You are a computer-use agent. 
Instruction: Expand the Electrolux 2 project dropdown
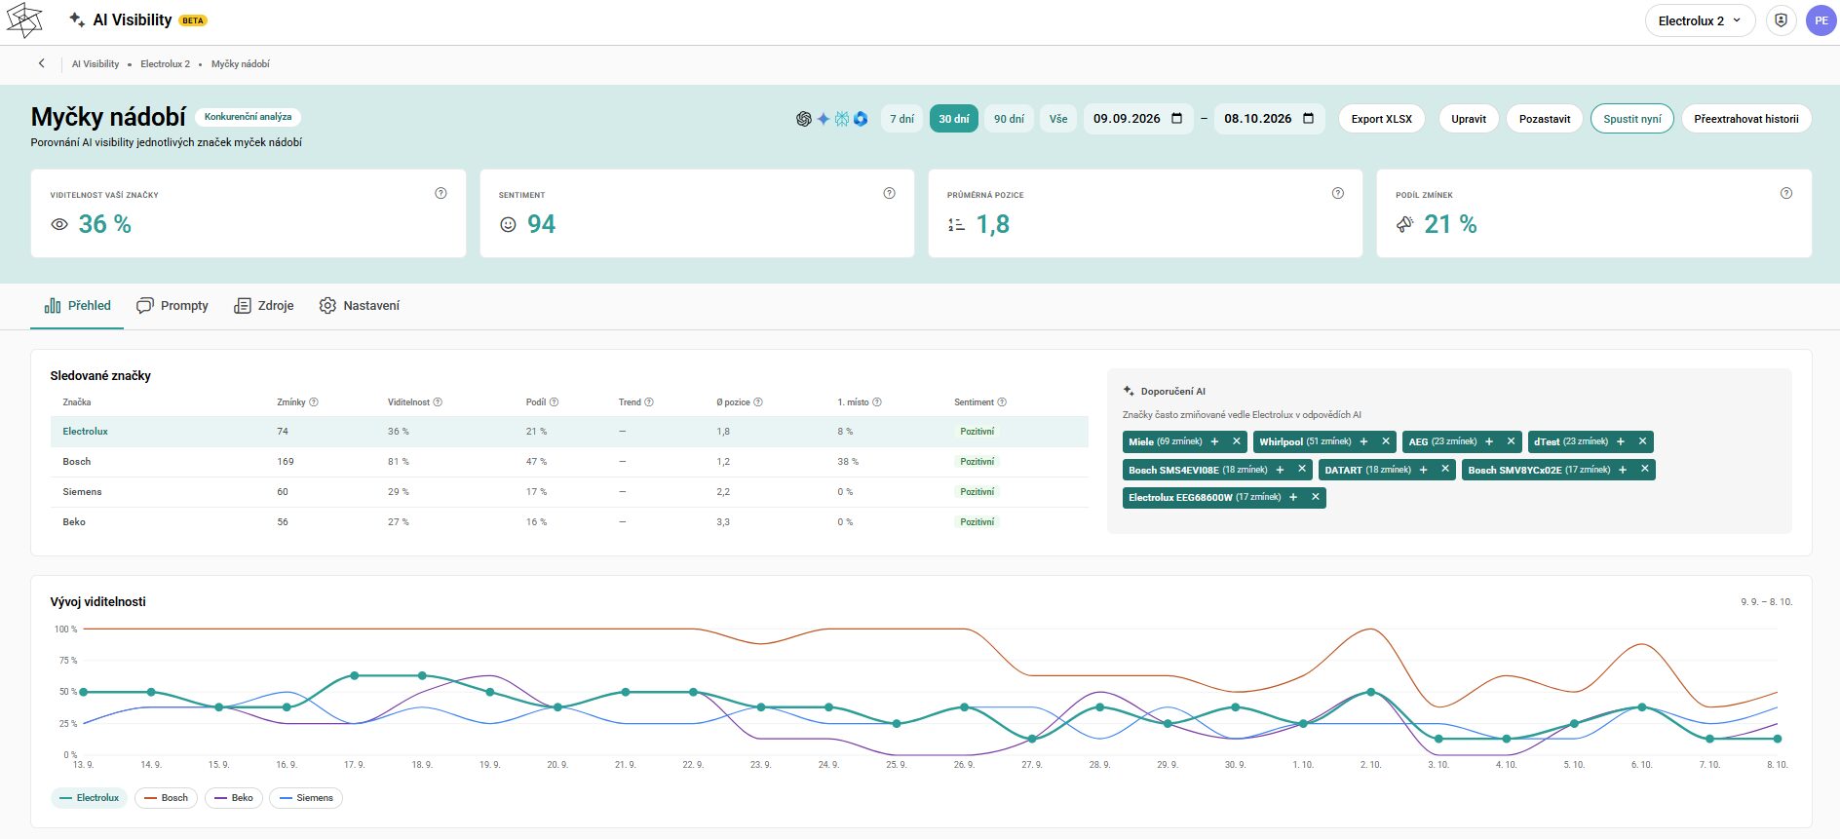(x=1700, y=20)
